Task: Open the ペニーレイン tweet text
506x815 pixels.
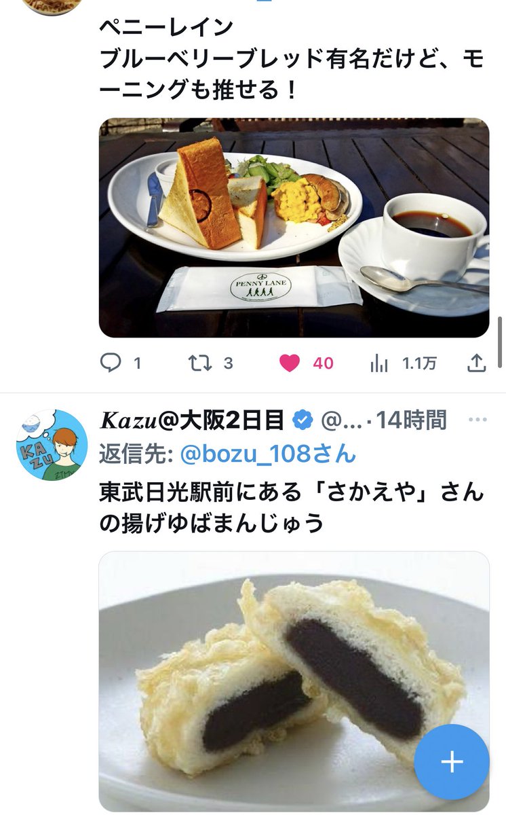Action: [292, 58]
